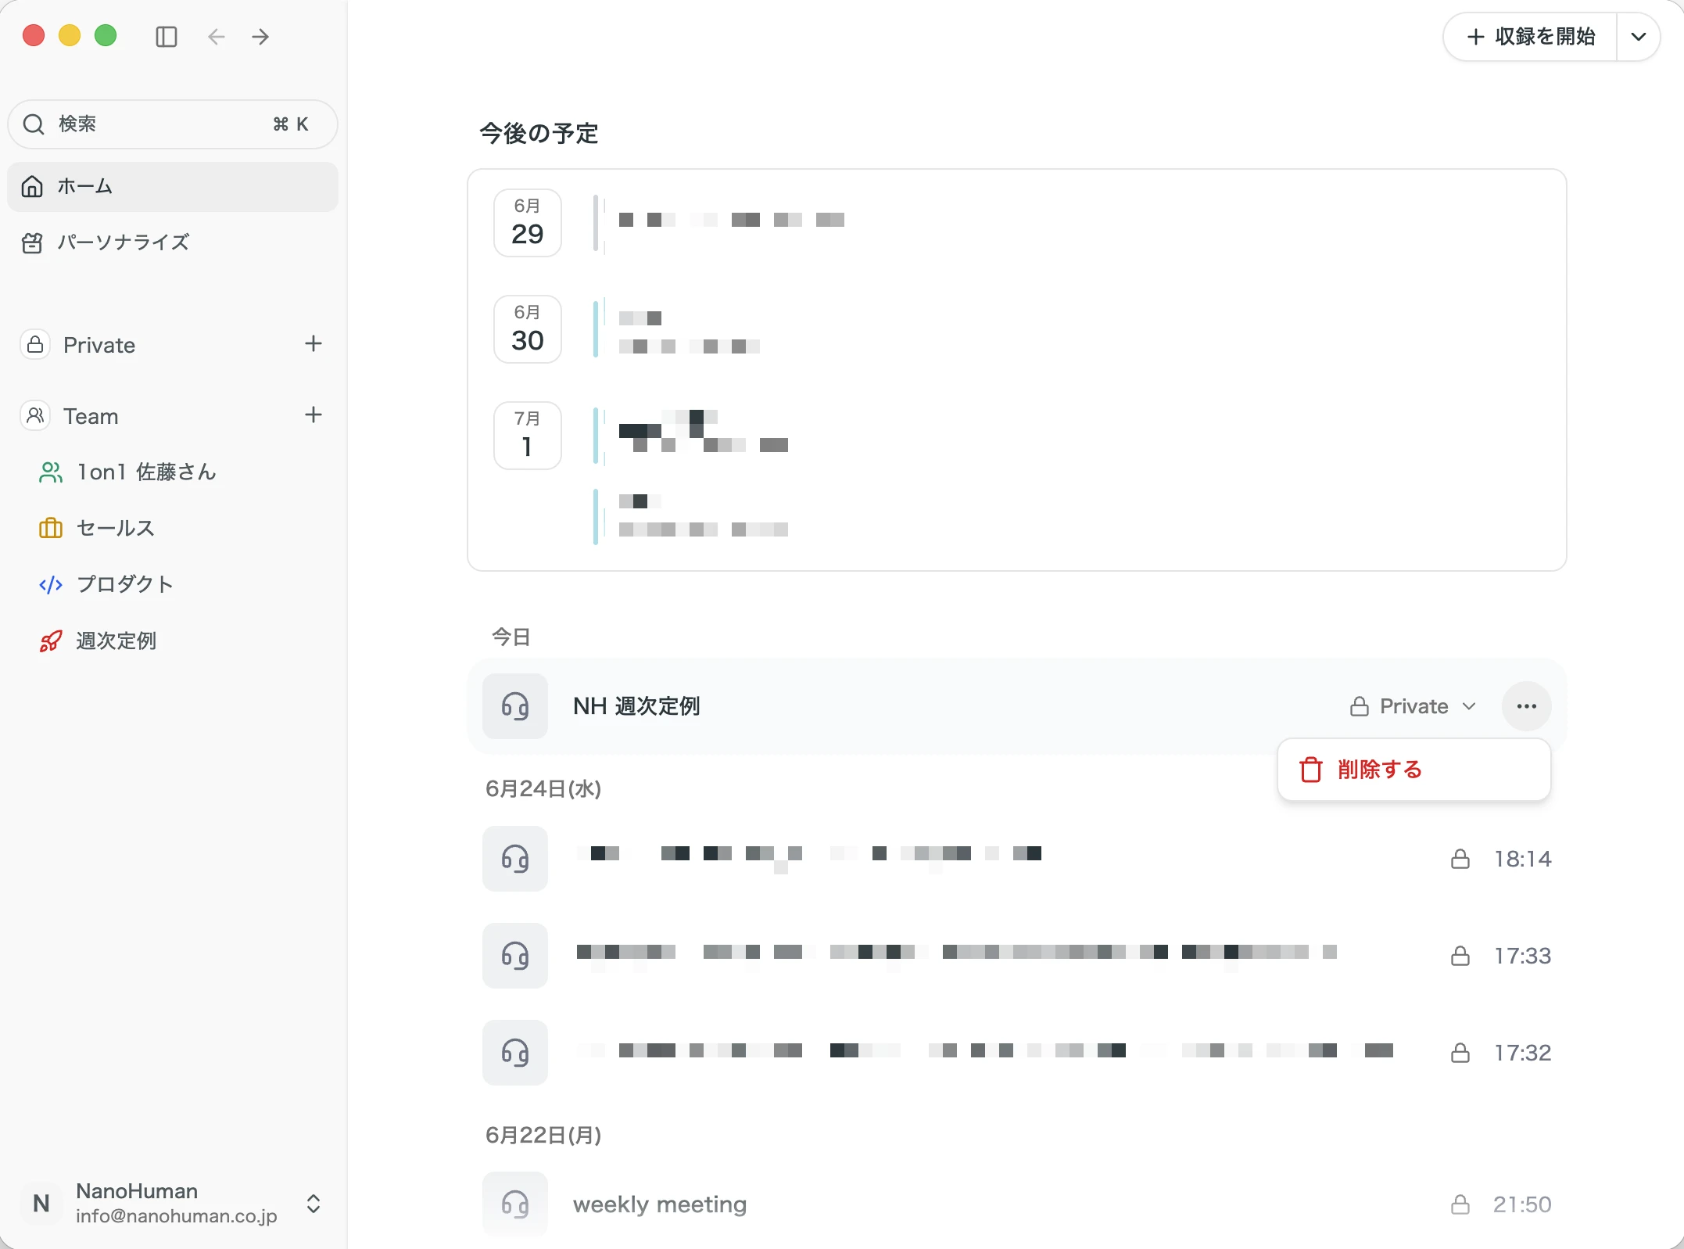Add a new item to Team
The height and width of the screenshot is (1249, 1684).
point(314,415)
